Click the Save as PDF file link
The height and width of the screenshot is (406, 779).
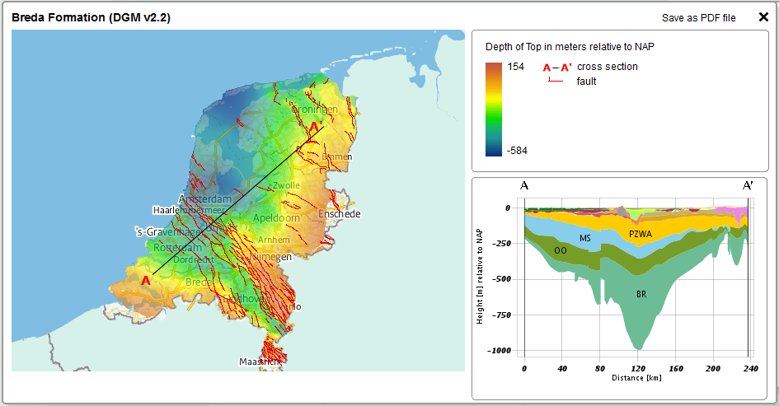(x=699, y=17)
